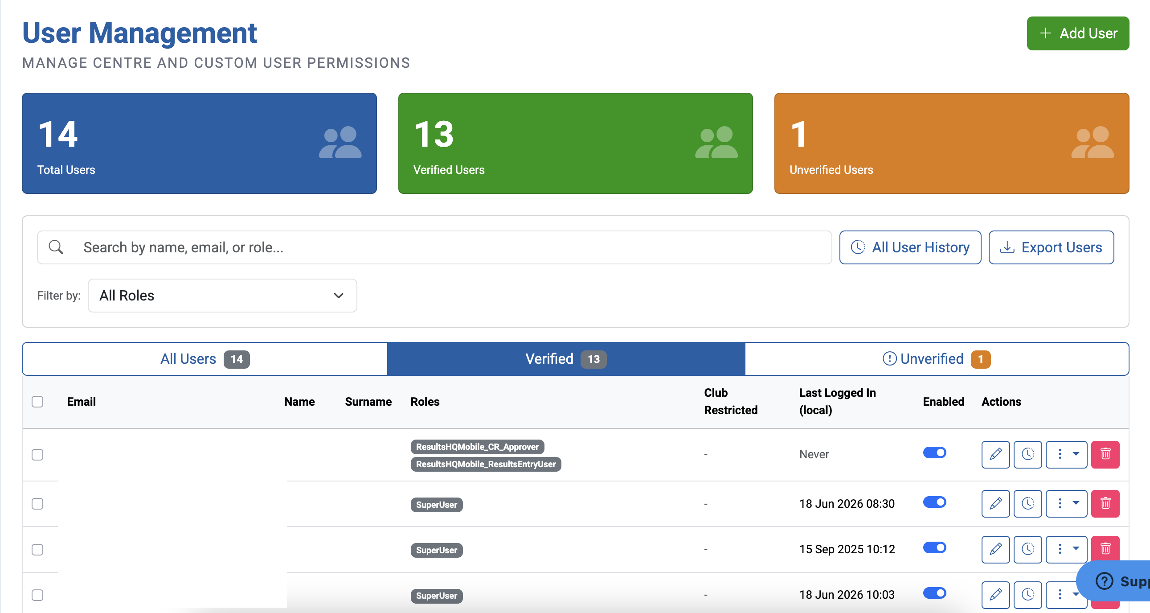Image resolution: width=1150 pixels, height=613 pixels.
Task: Click the search magnifier icon
Action: click(56, 247)
